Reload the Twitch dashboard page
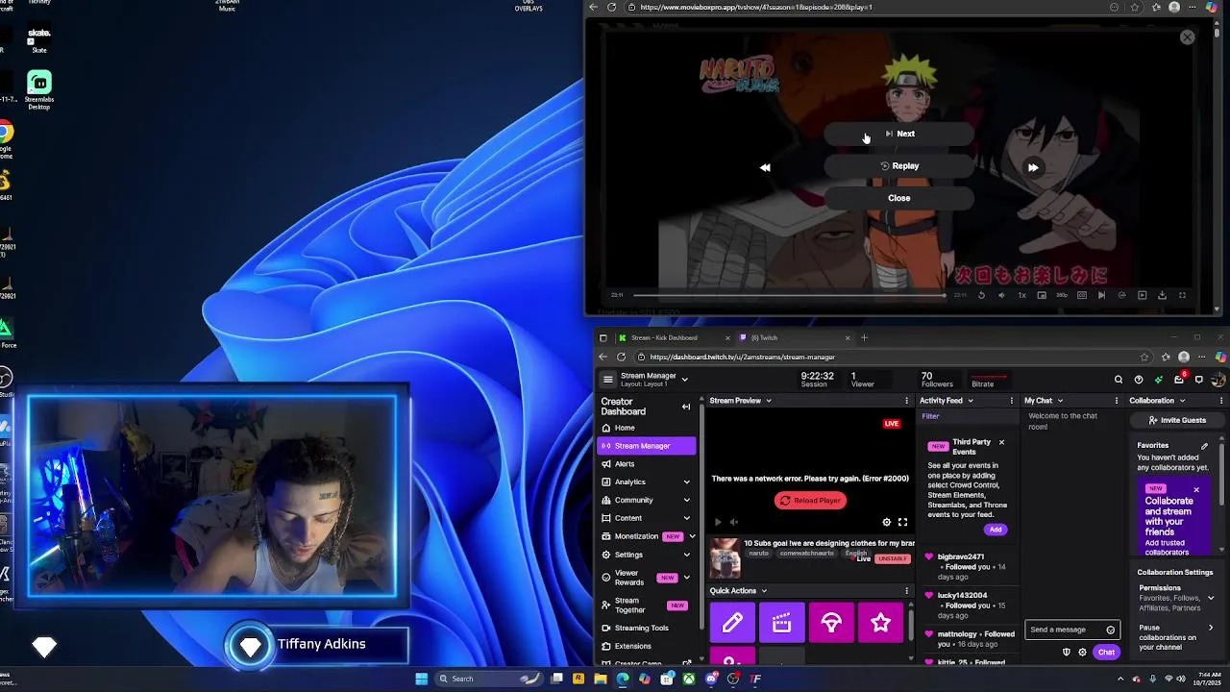Viewport: 1230px width, 692px height. point(621,357)
